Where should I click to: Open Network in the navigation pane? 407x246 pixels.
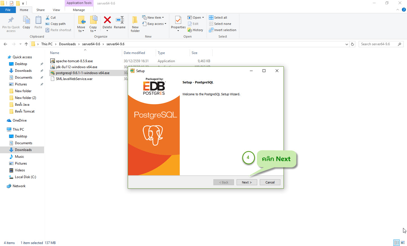click(19, 186)
